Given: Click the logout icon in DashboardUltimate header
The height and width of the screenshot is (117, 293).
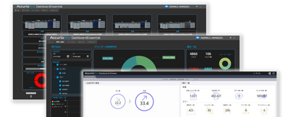Looking at the screenshot, I should [x=269, y=73].
